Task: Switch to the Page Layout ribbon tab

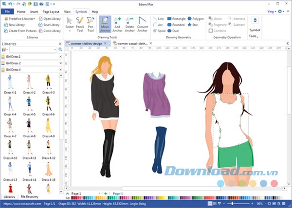Action: [51, 11]
